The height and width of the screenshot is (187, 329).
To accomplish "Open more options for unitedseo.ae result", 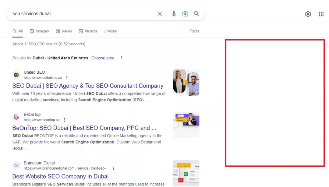I will tap(67, 78).
